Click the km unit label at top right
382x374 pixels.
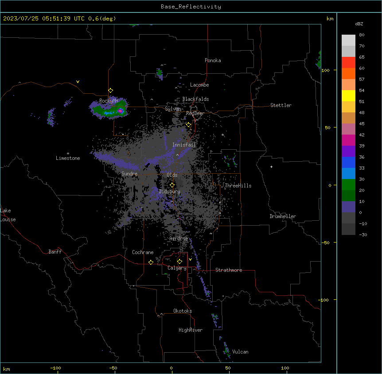click(x=330, y=19)
